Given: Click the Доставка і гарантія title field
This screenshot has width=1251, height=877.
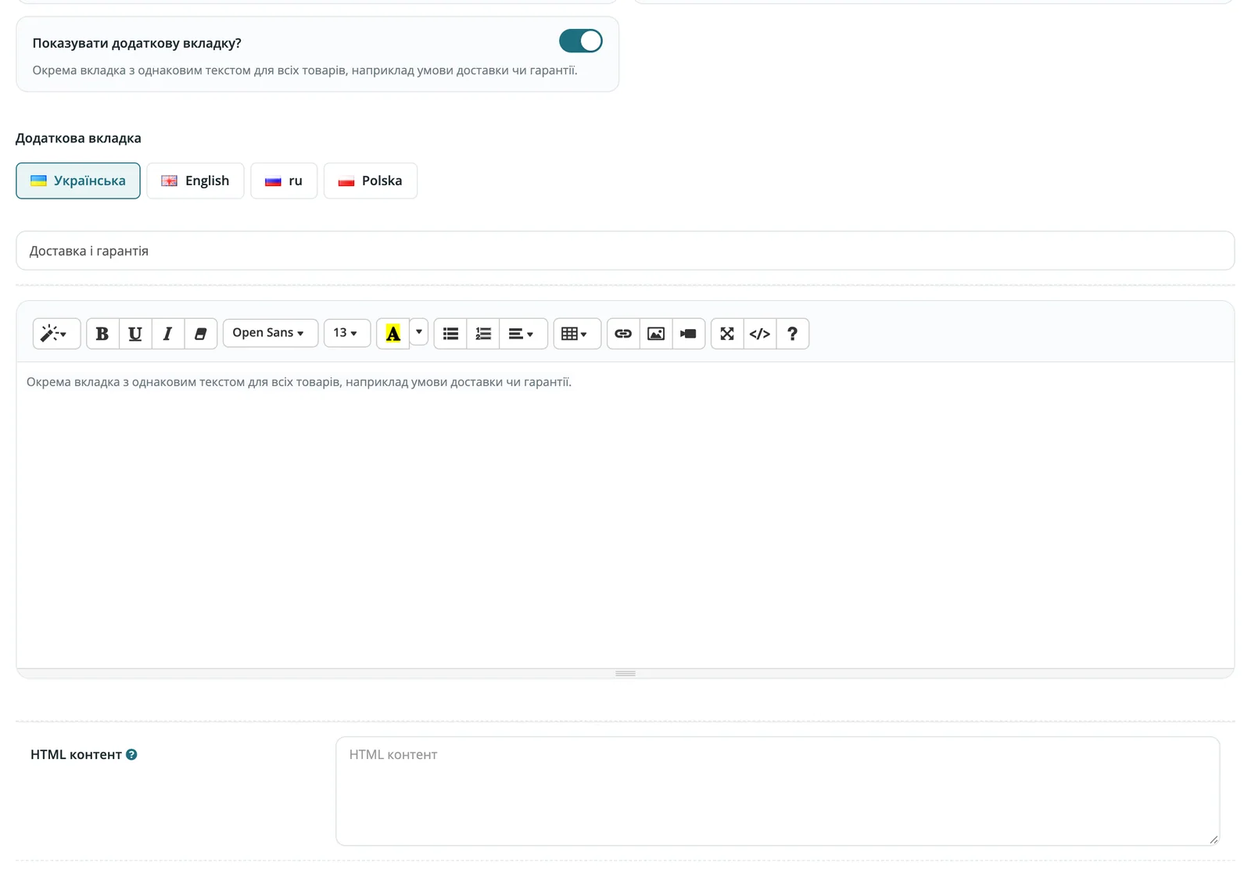Looking at the screenshot, I should coord(625,251).
